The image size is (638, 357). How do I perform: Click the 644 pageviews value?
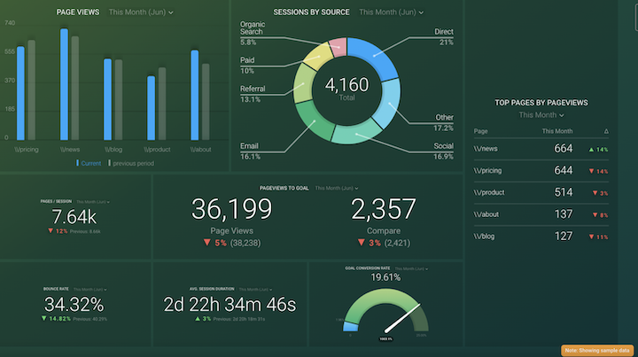click(564, 171)
